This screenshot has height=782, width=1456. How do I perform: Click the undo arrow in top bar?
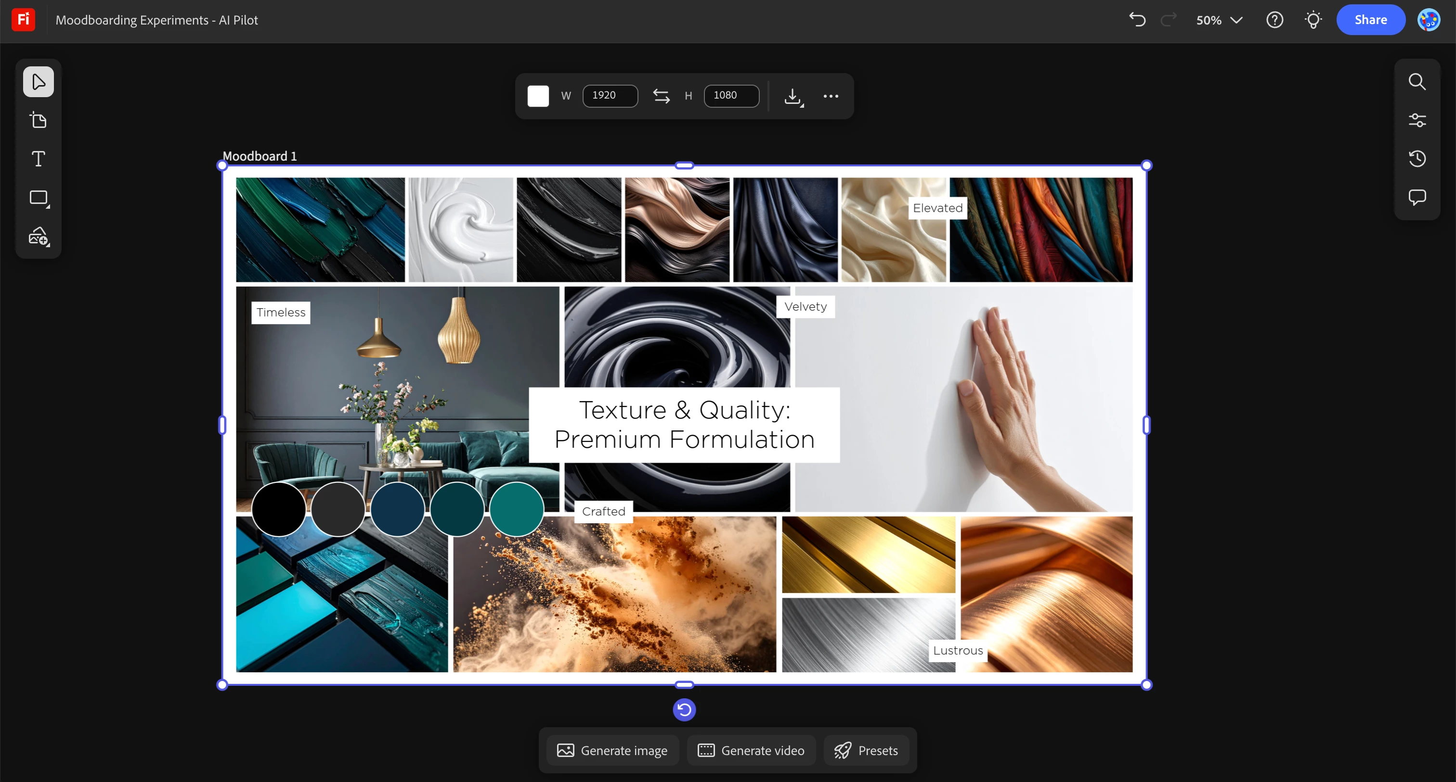pos(1137,20)
